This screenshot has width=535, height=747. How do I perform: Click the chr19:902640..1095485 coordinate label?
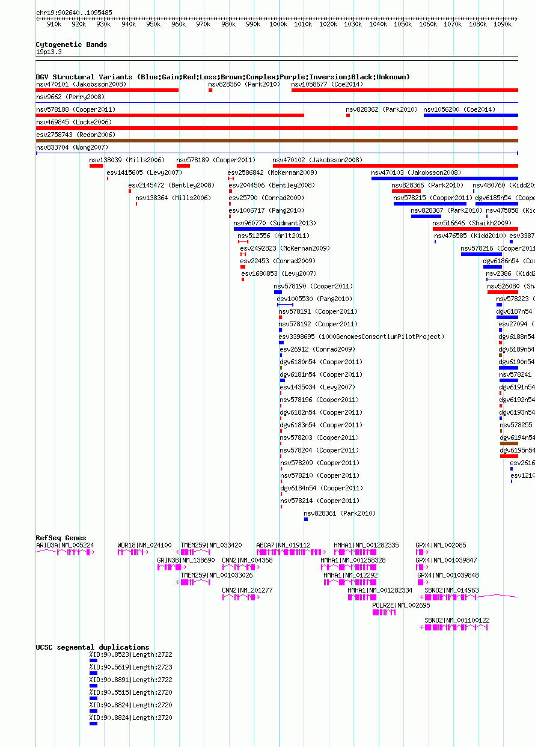click(x=74, y=13)
